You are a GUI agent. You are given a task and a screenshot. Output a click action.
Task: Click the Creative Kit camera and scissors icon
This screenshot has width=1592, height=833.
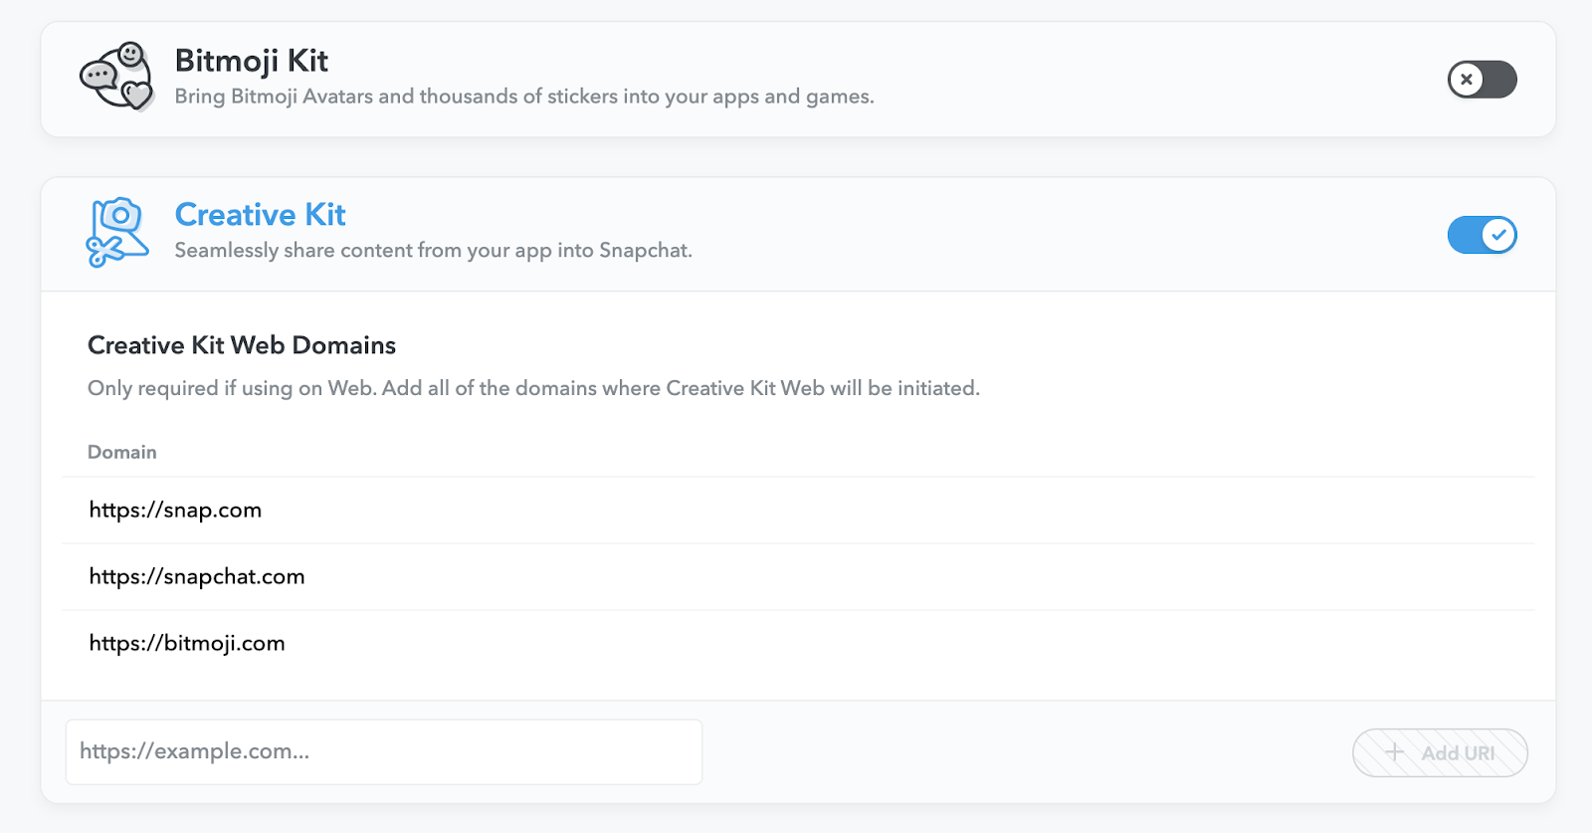tap(117, 232)
